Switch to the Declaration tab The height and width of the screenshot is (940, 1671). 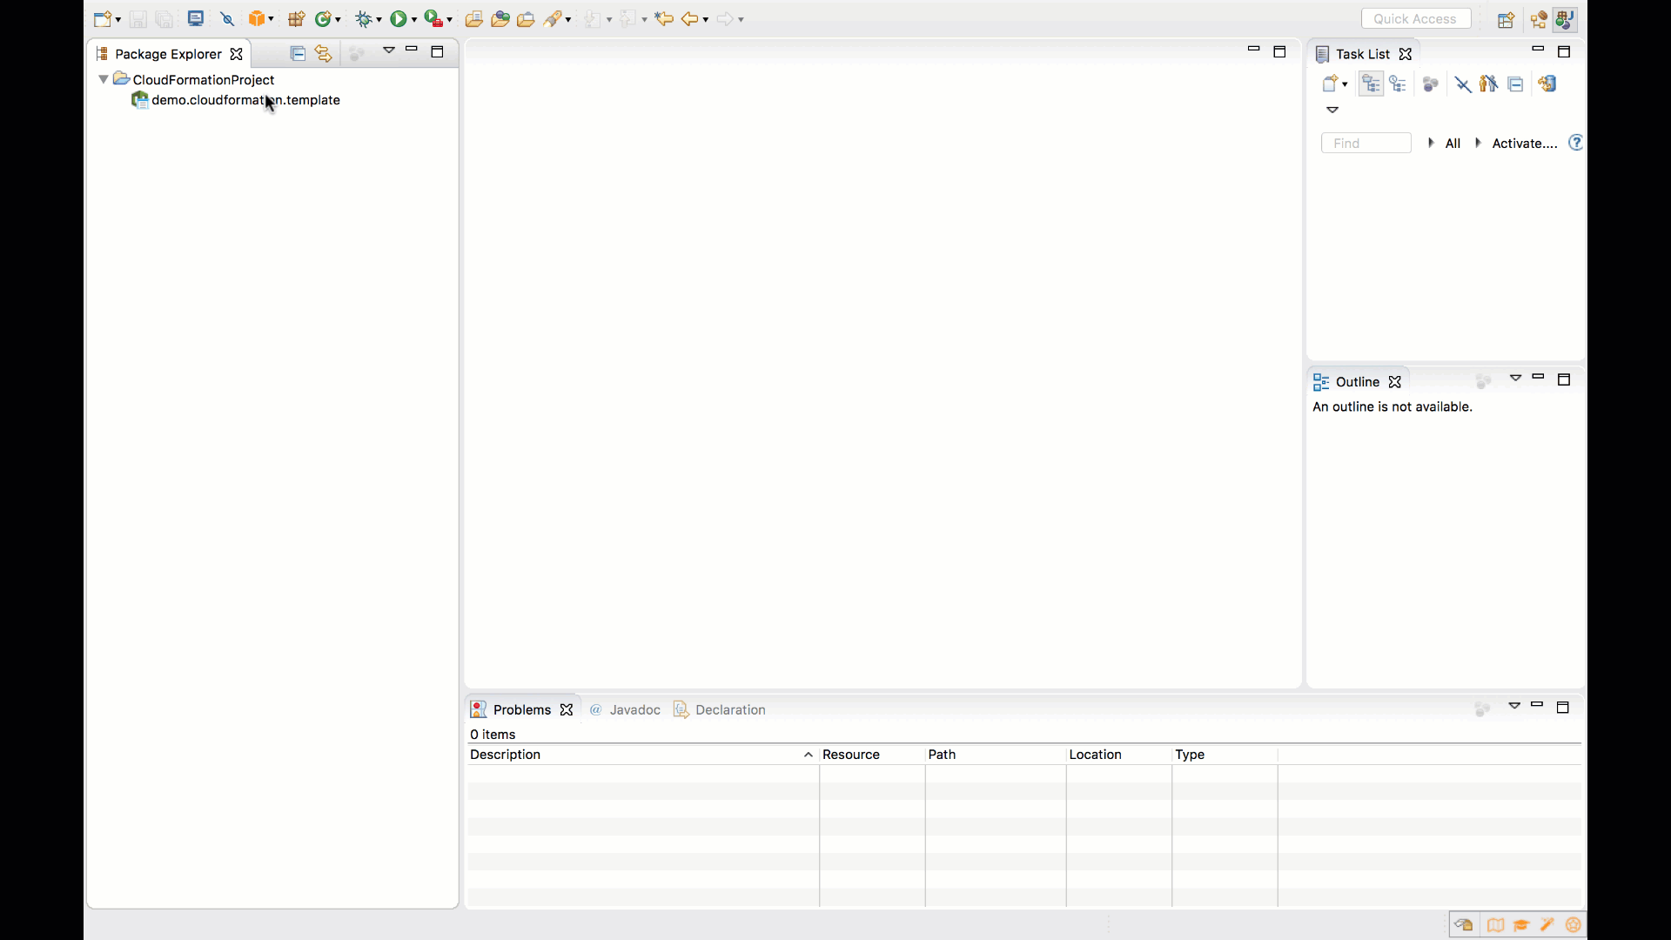point(729,710)
